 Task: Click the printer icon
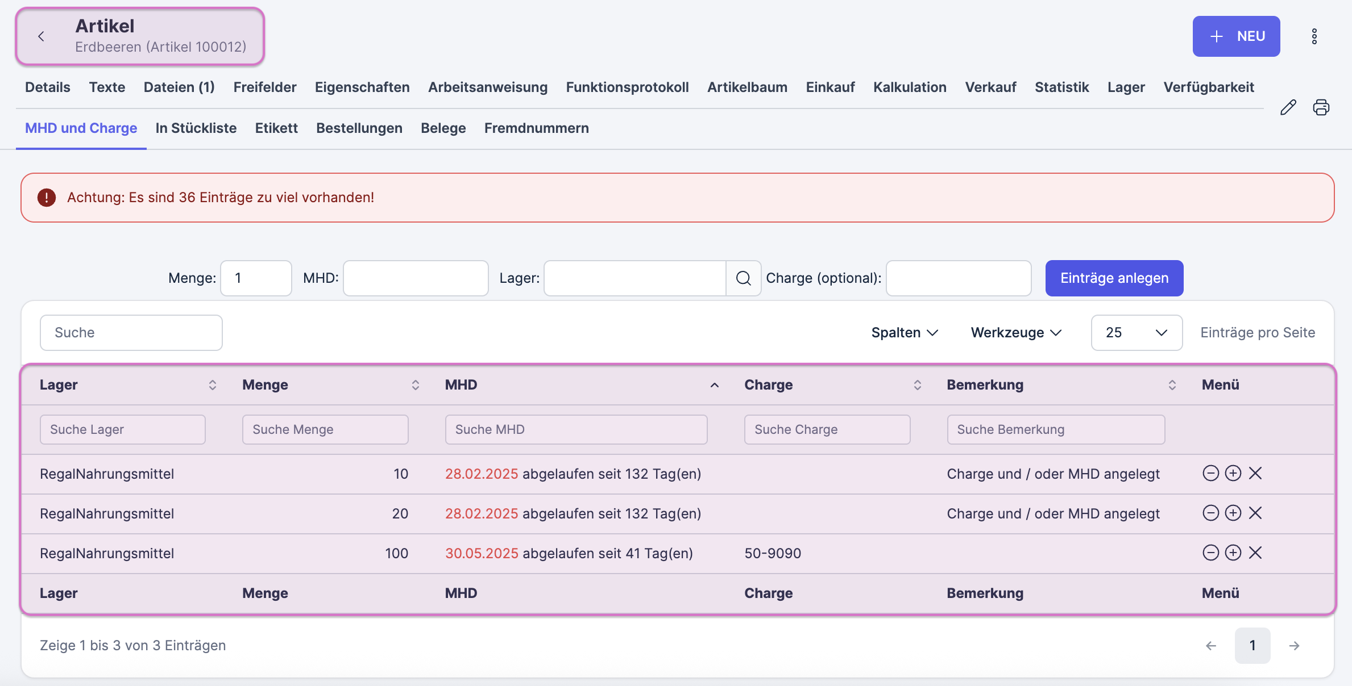tap(1321, 107)
